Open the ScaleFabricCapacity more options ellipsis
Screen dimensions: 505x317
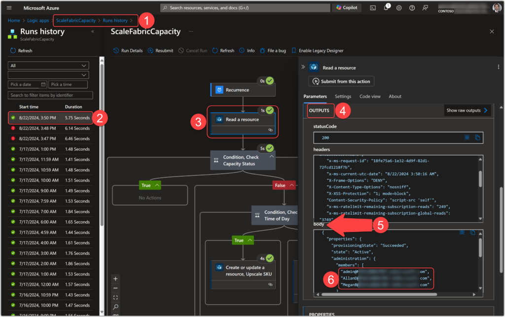191,32
